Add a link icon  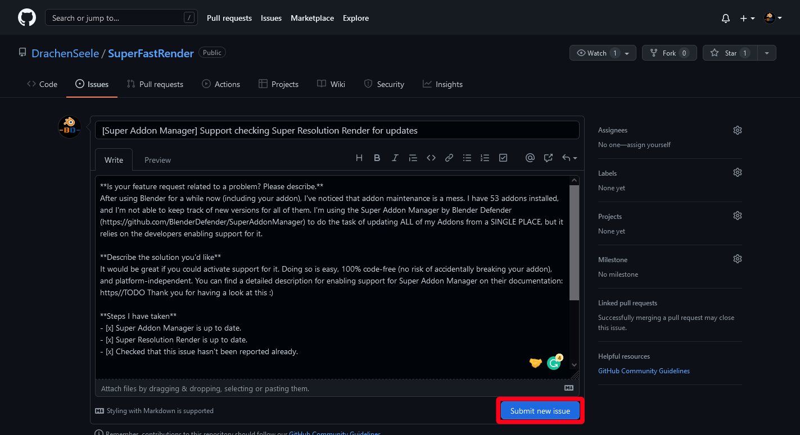[x=449, y=158]
